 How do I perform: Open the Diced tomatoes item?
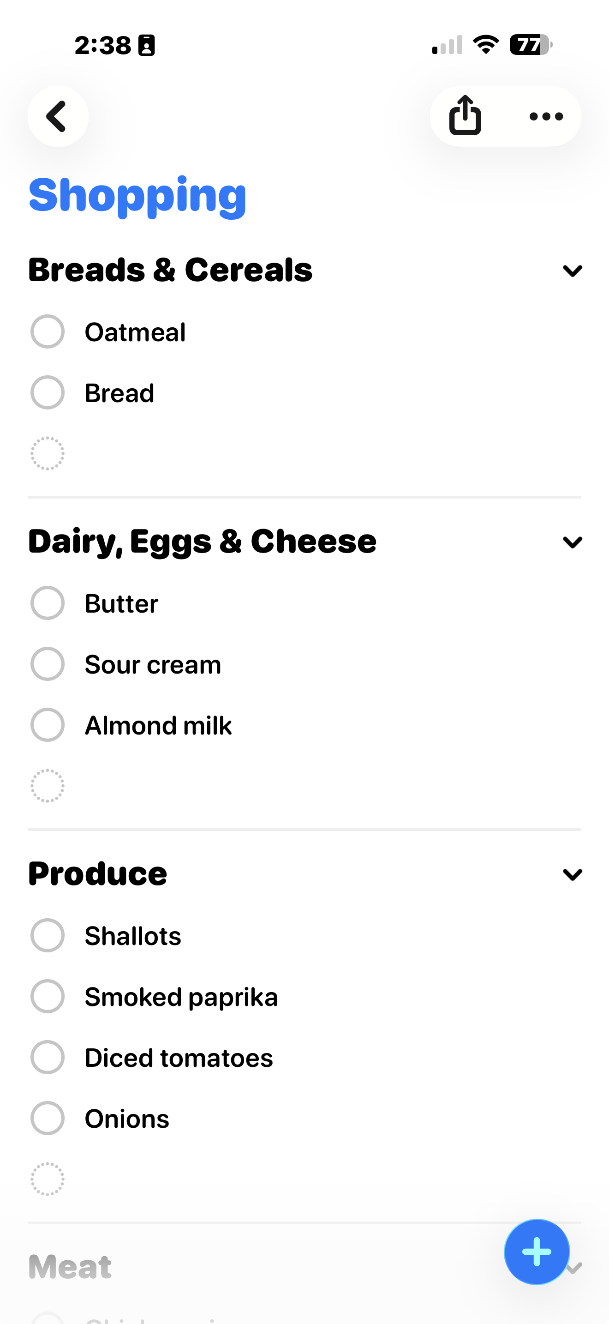tap(179, 1058)
